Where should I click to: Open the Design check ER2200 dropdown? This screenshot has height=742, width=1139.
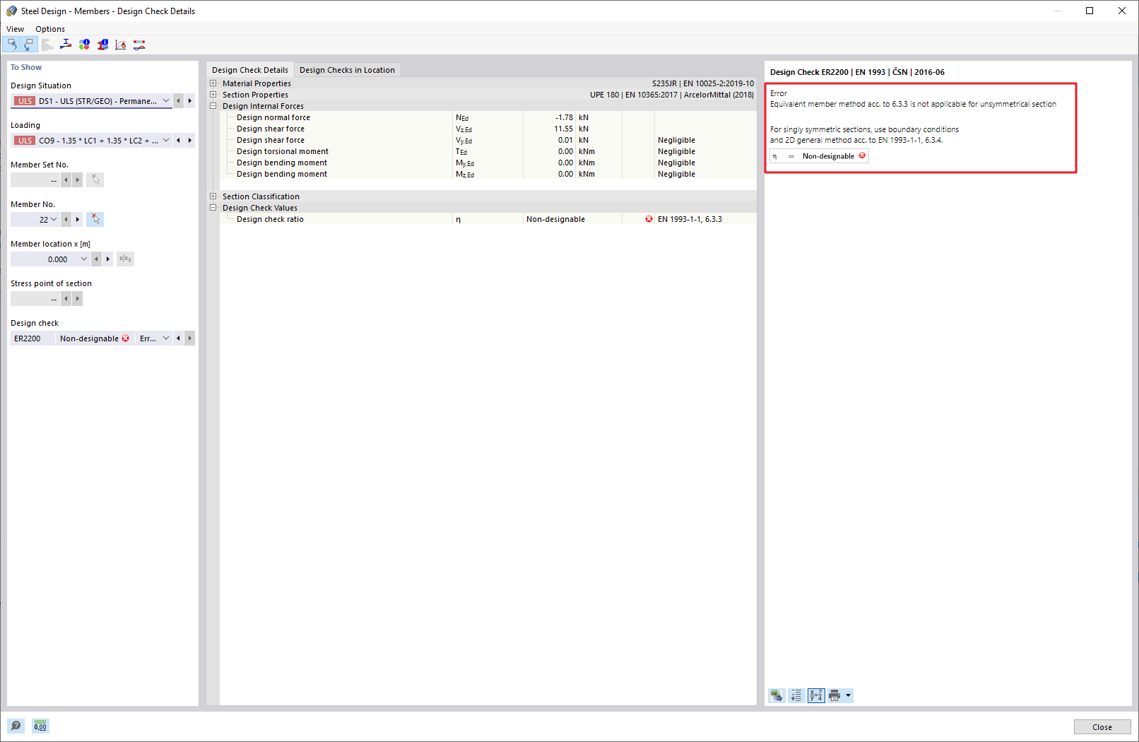click(166, 338)
